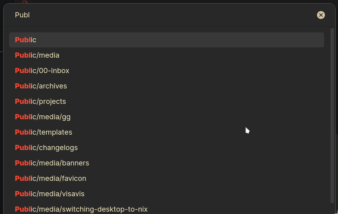
Task: Clear the search field with X icon
Action: point(321,15)
